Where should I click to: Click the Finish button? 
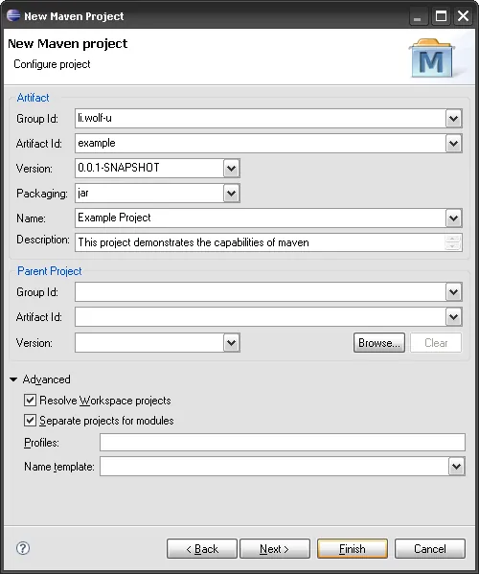point(353,548)
